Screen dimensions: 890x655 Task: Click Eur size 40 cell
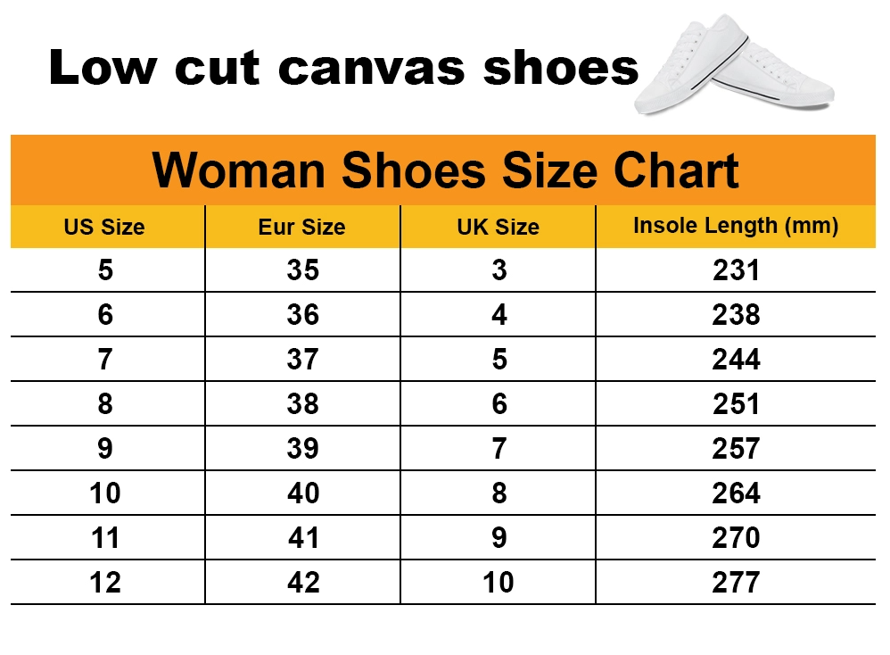(303, 493)
